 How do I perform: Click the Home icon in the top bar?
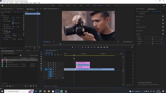pyautogui.click(x=2, y=5)
